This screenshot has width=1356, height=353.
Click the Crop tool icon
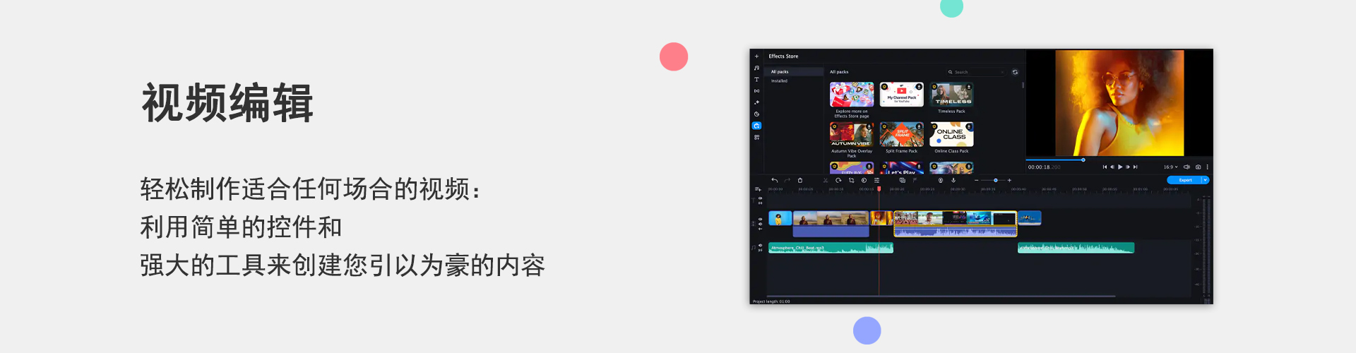point(851,181)
